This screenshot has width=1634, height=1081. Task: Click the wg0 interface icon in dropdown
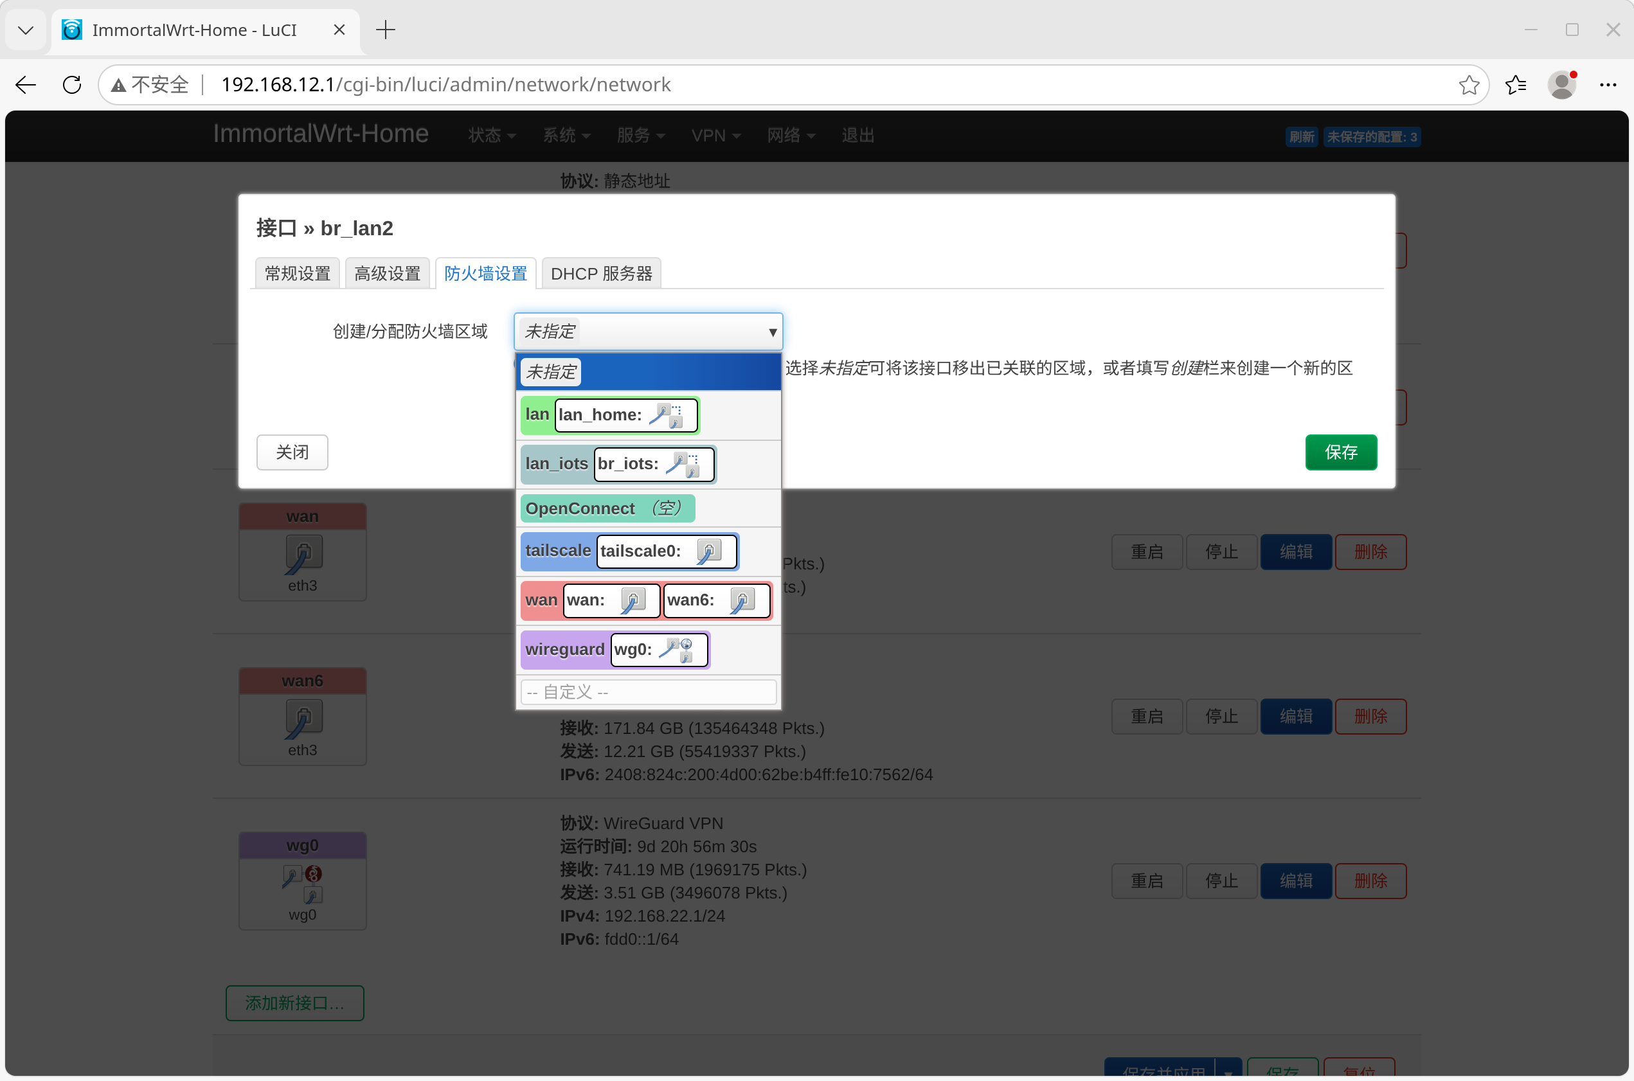(679, 649)
